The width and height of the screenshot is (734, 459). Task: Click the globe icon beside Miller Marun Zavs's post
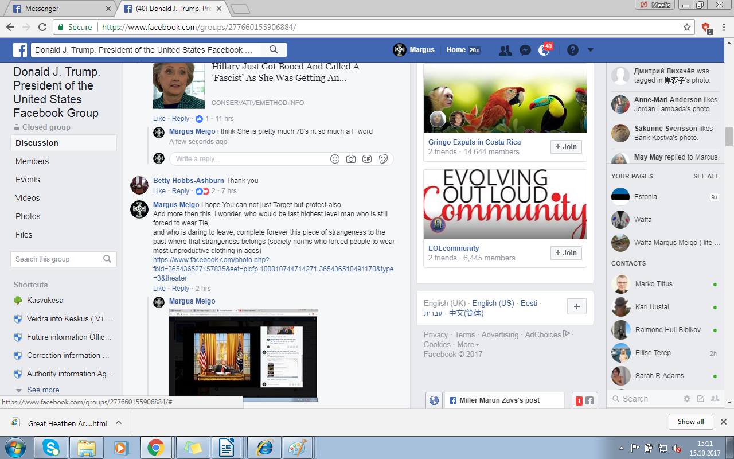tap(434, 400)
